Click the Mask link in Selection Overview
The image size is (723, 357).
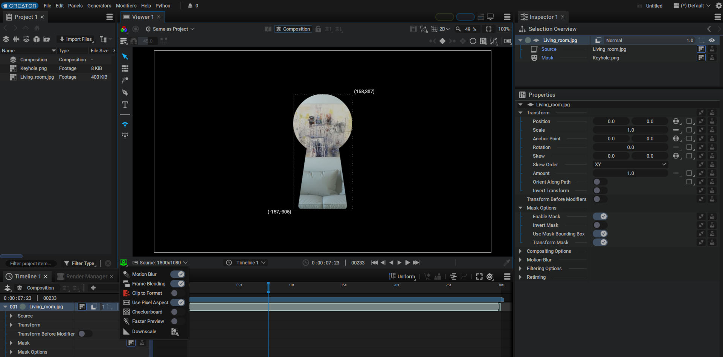tap(547, 58)
